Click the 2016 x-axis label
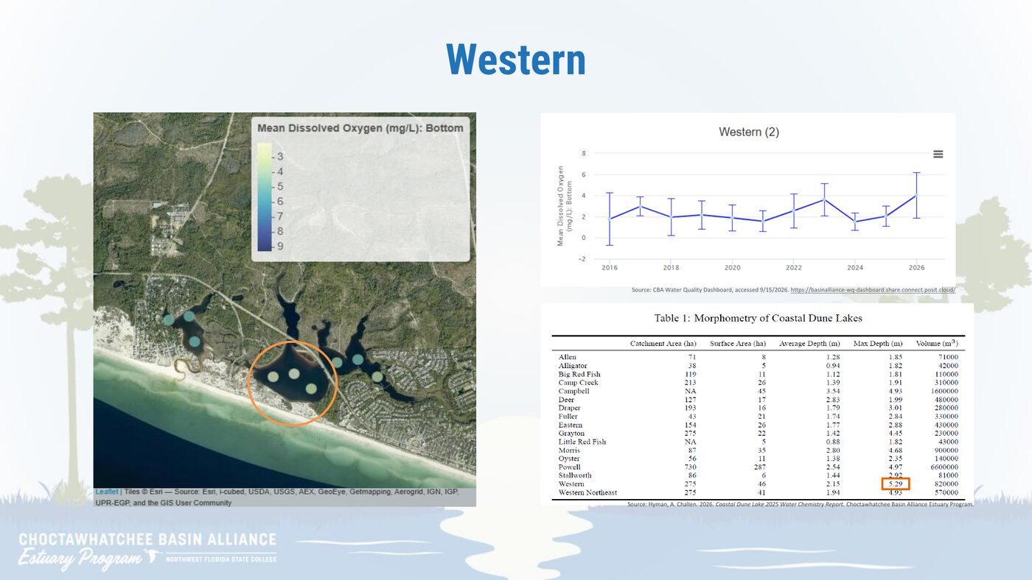The width and height of the screenshot is (1032, 580). pyautogui.click(x=610, y=267)
